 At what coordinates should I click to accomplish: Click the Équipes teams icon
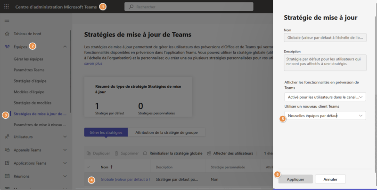[x=7, y=46]
